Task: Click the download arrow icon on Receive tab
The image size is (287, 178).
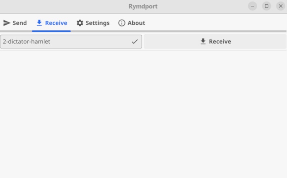Action: (39, 23)
